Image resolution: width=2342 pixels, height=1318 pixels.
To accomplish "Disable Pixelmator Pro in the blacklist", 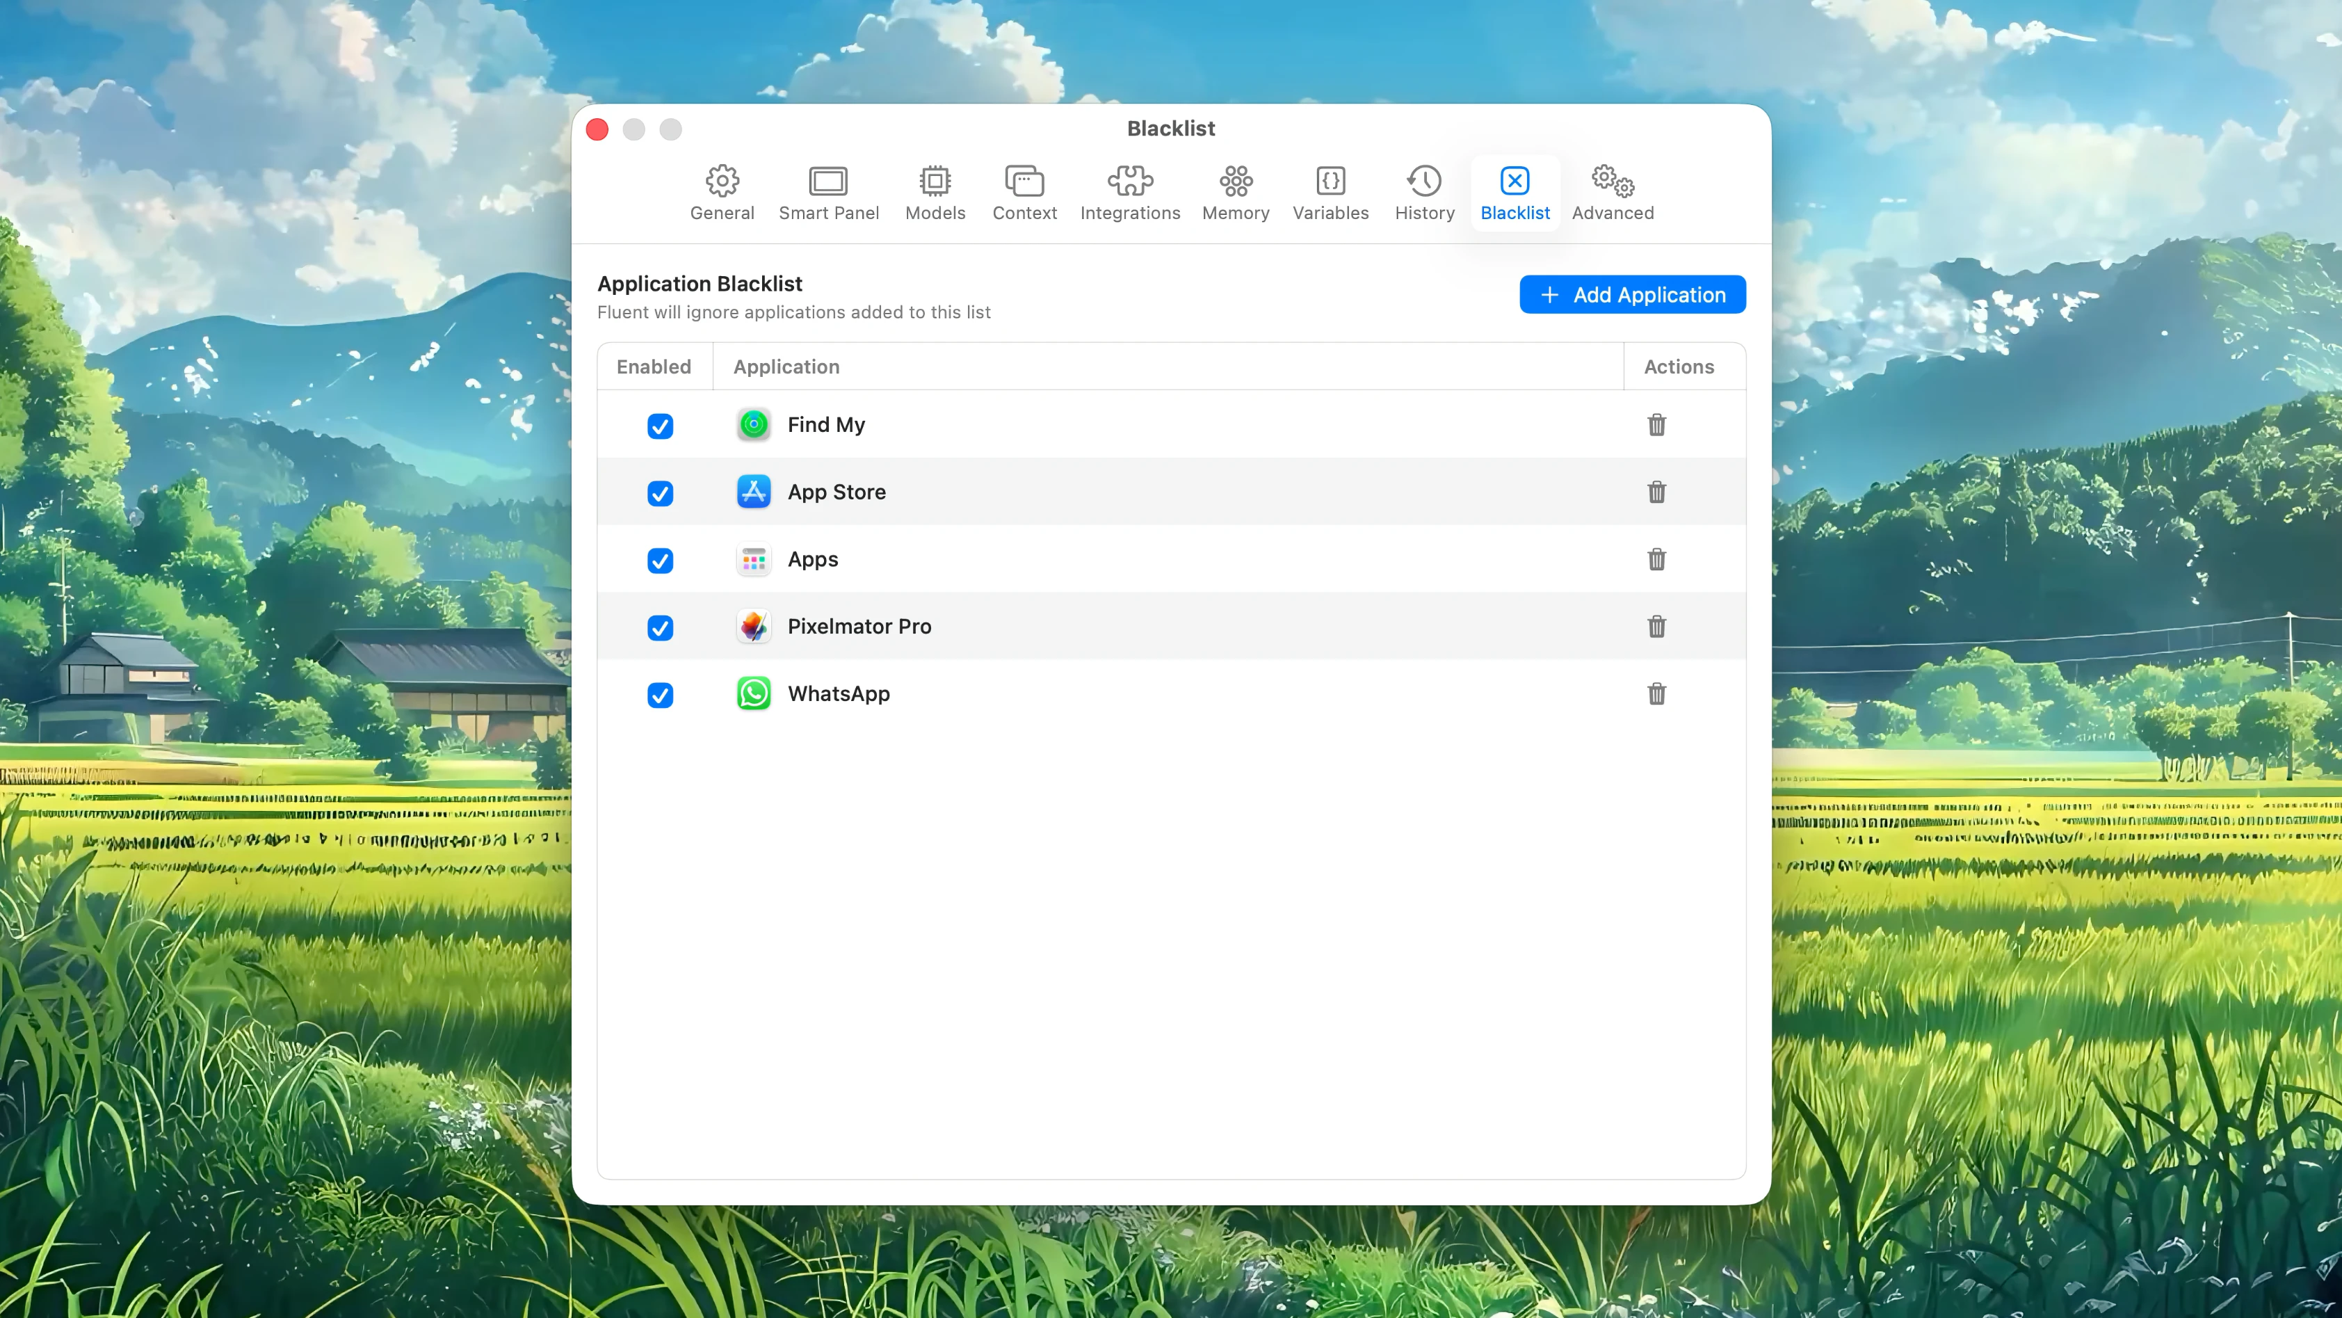I will coord(660,627).
